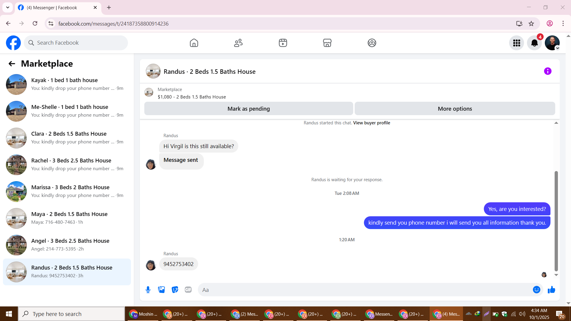
Task: Open the Maya 2 Beds 1.5 Baths conversation
Action: (67, 218)
